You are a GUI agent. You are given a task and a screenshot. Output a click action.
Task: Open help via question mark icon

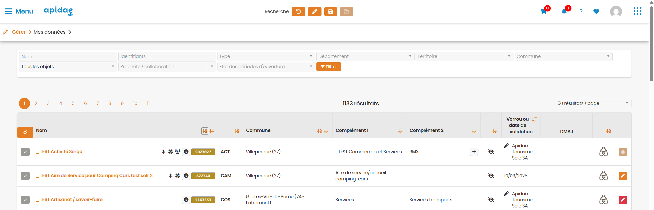click(x=581, y=11)
